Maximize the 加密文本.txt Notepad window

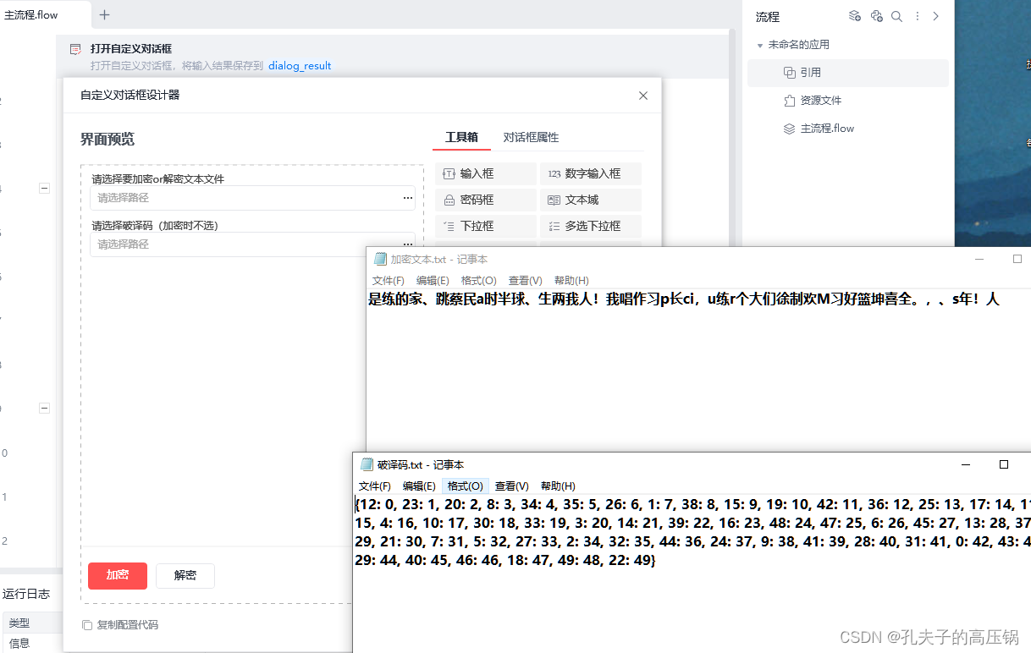[1017, 259]
